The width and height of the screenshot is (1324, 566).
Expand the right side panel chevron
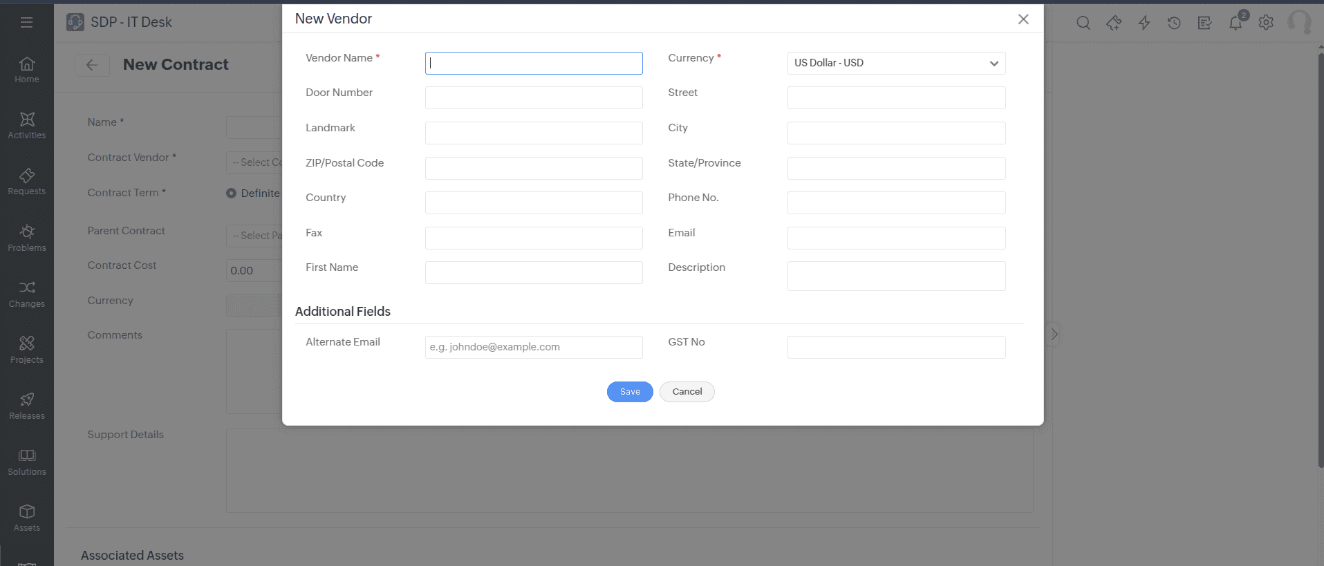point(1054,334)
